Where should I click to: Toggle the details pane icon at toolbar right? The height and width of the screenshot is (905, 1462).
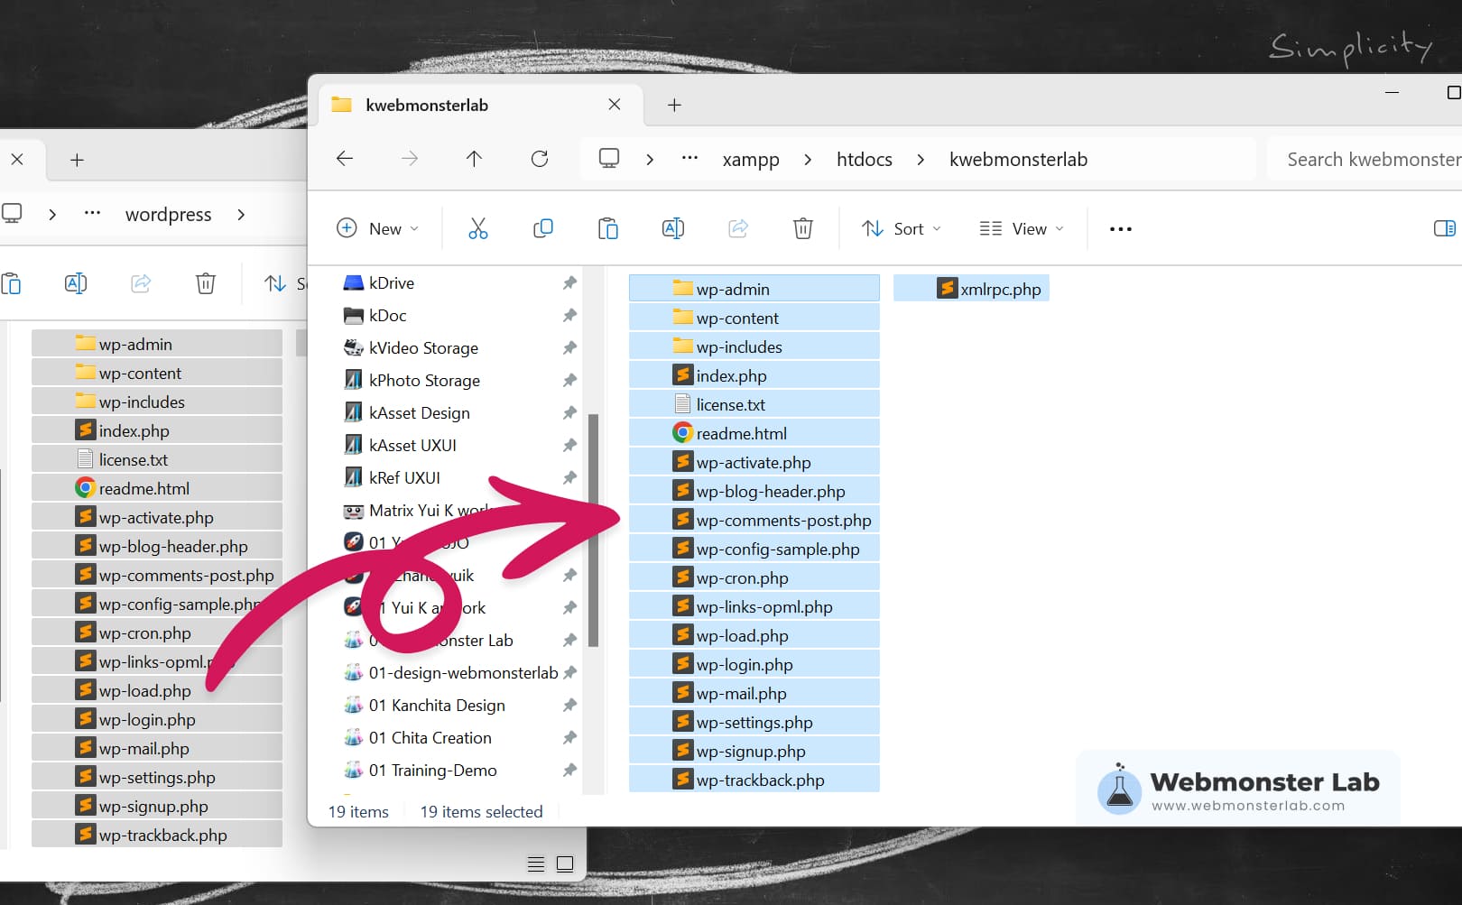click(x=1445, y=228)
